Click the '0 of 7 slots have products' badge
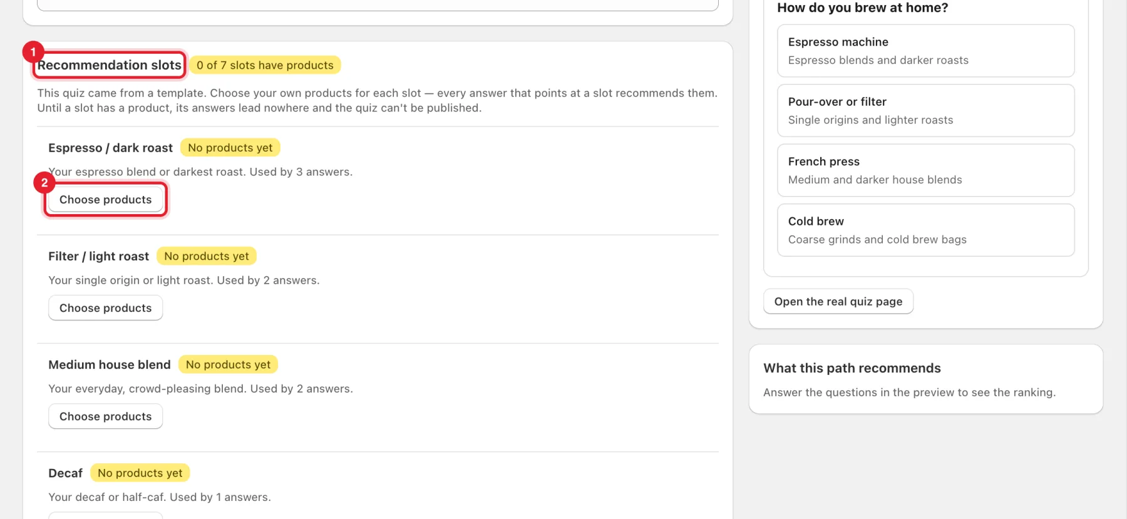Screen dimensions: 1127x519 (265, 65)
